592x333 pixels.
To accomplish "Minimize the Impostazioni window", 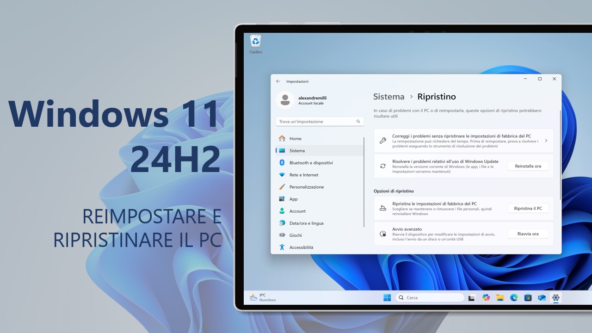I will (525, 79).
